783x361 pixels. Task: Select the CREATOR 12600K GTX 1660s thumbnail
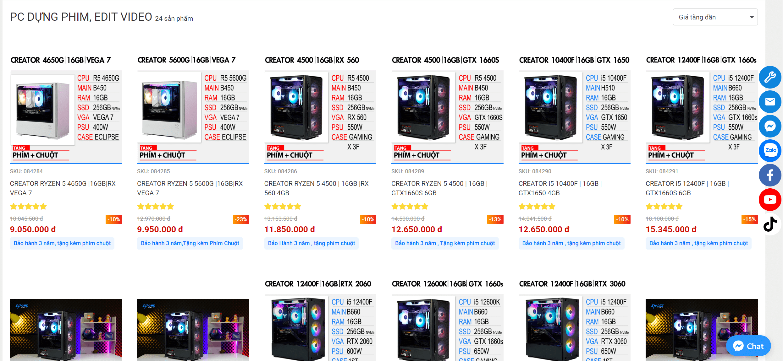pyautogui.click(x=447, y=320)
